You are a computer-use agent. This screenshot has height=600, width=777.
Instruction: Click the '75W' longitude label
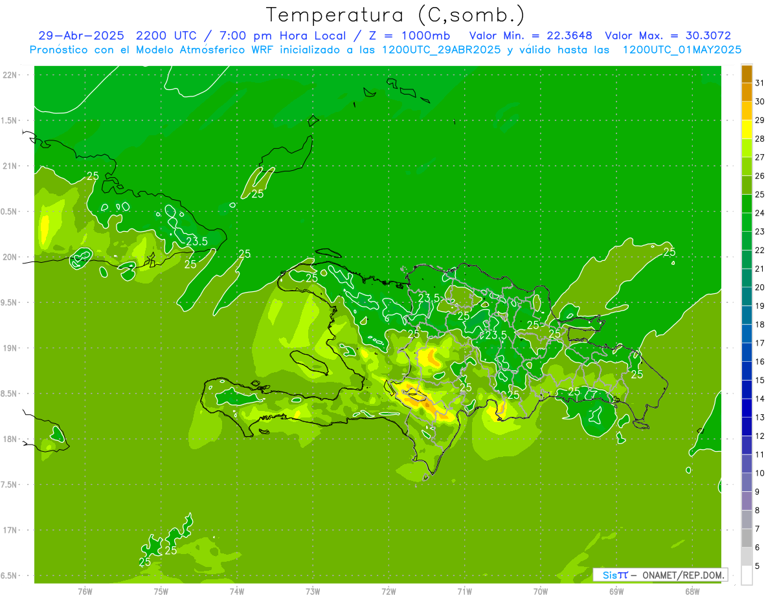click(x=161, y=592)
